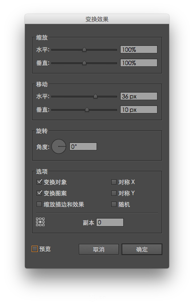This screenshot has height=304, width=194.
Task: Click the vertical scale 100% field
Action: 139,63
